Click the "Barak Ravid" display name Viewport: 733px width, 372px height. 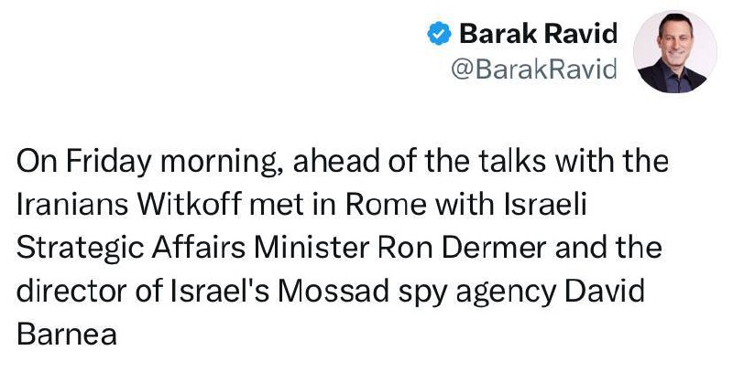click(x=538, y=35)
